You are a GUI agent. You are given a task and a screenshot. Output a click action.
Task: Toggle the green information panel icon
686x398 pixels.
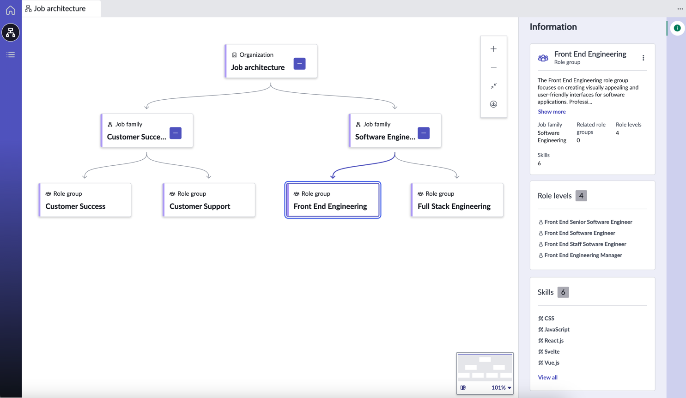click(x=677, y=28)
